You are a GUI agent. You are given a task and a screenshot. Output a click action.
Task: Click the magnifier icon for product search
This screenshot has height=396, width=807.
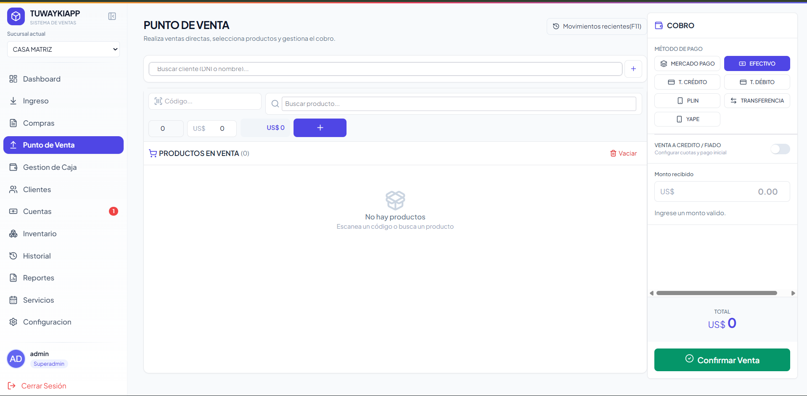[x=275, y=104]
